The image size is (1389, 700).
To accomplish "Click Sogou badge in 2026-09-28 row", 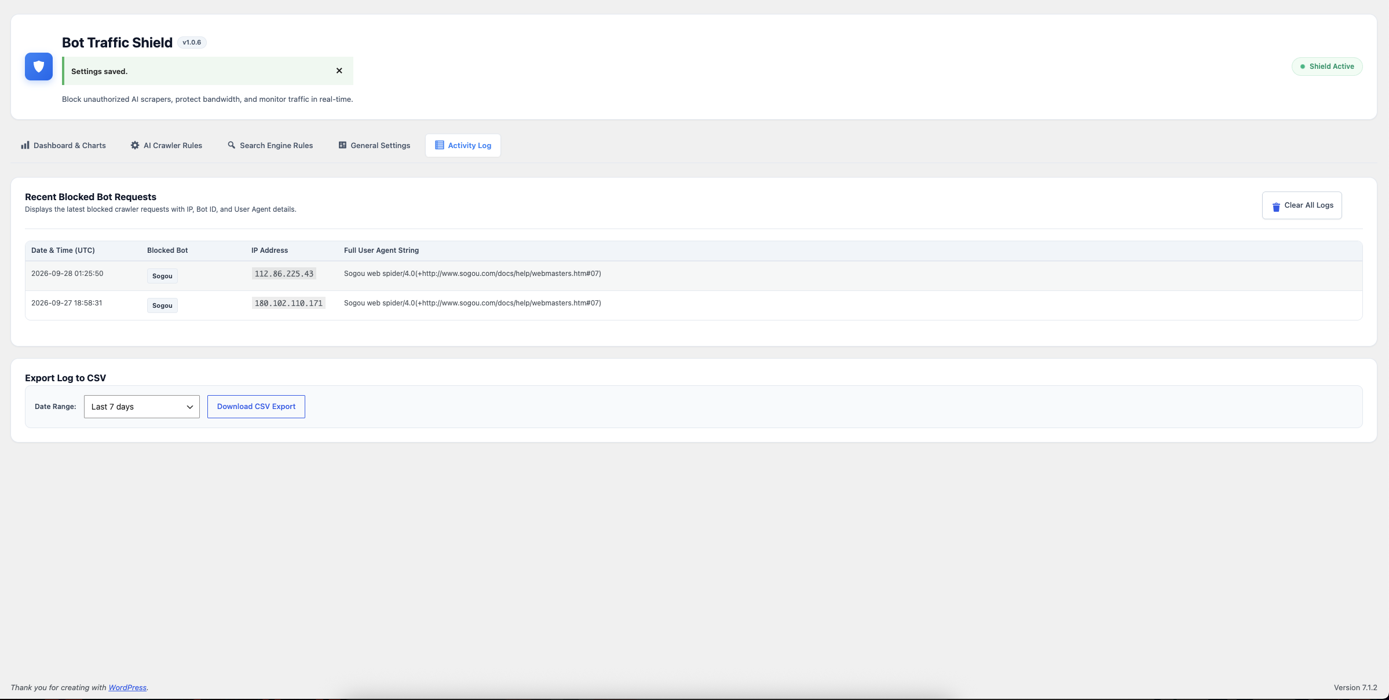I will pos(162,276).
